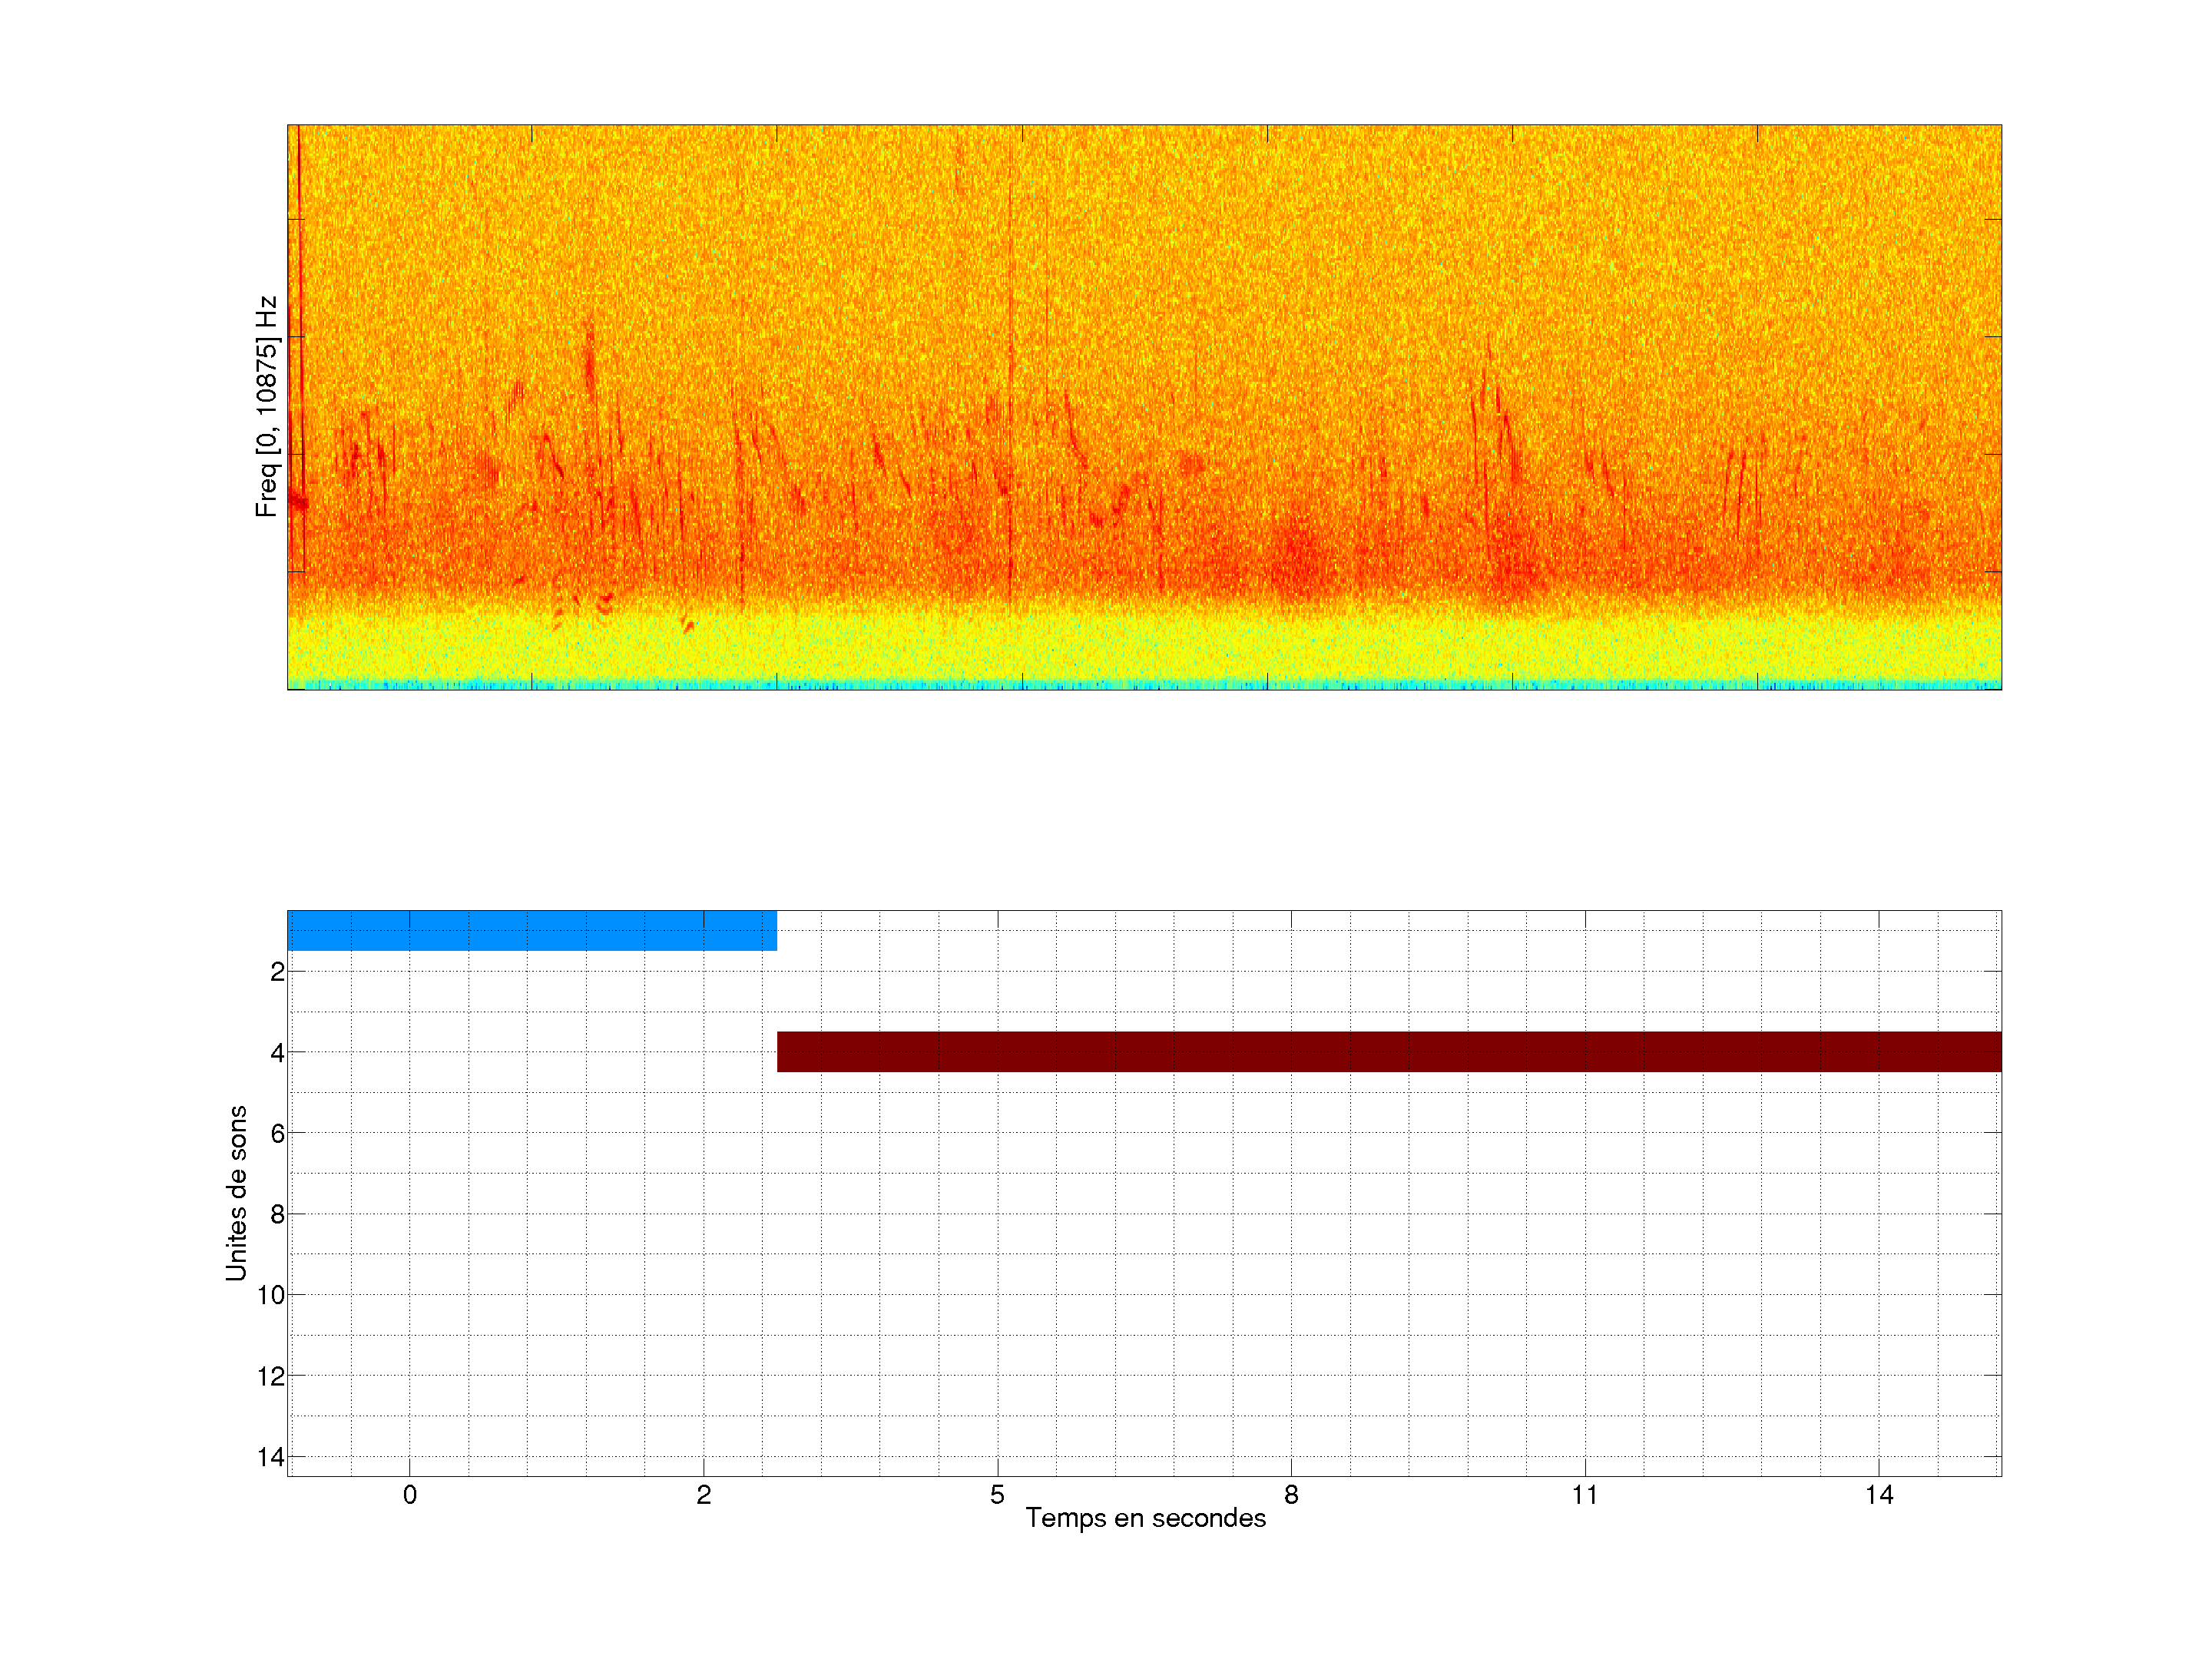Click the x-axis tick label '5'

point(997,1495)
